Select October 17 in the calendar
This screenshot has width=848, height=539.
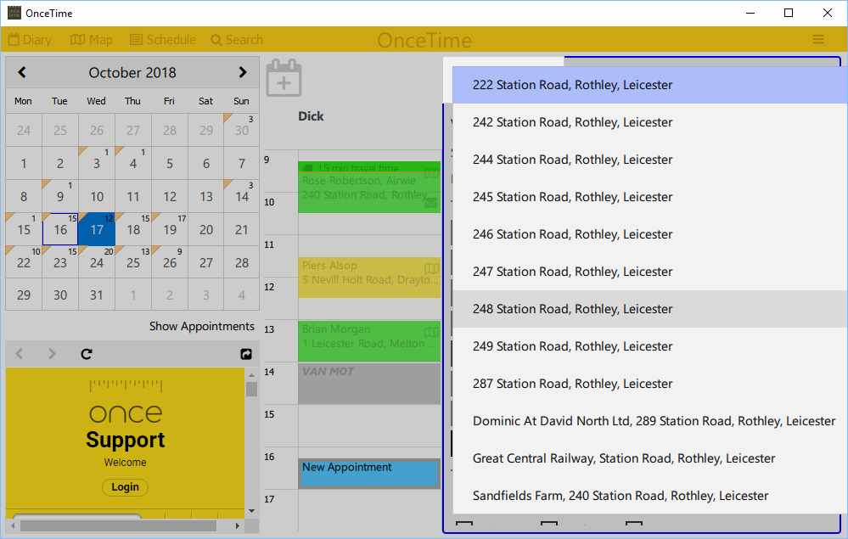click(97, 229)
